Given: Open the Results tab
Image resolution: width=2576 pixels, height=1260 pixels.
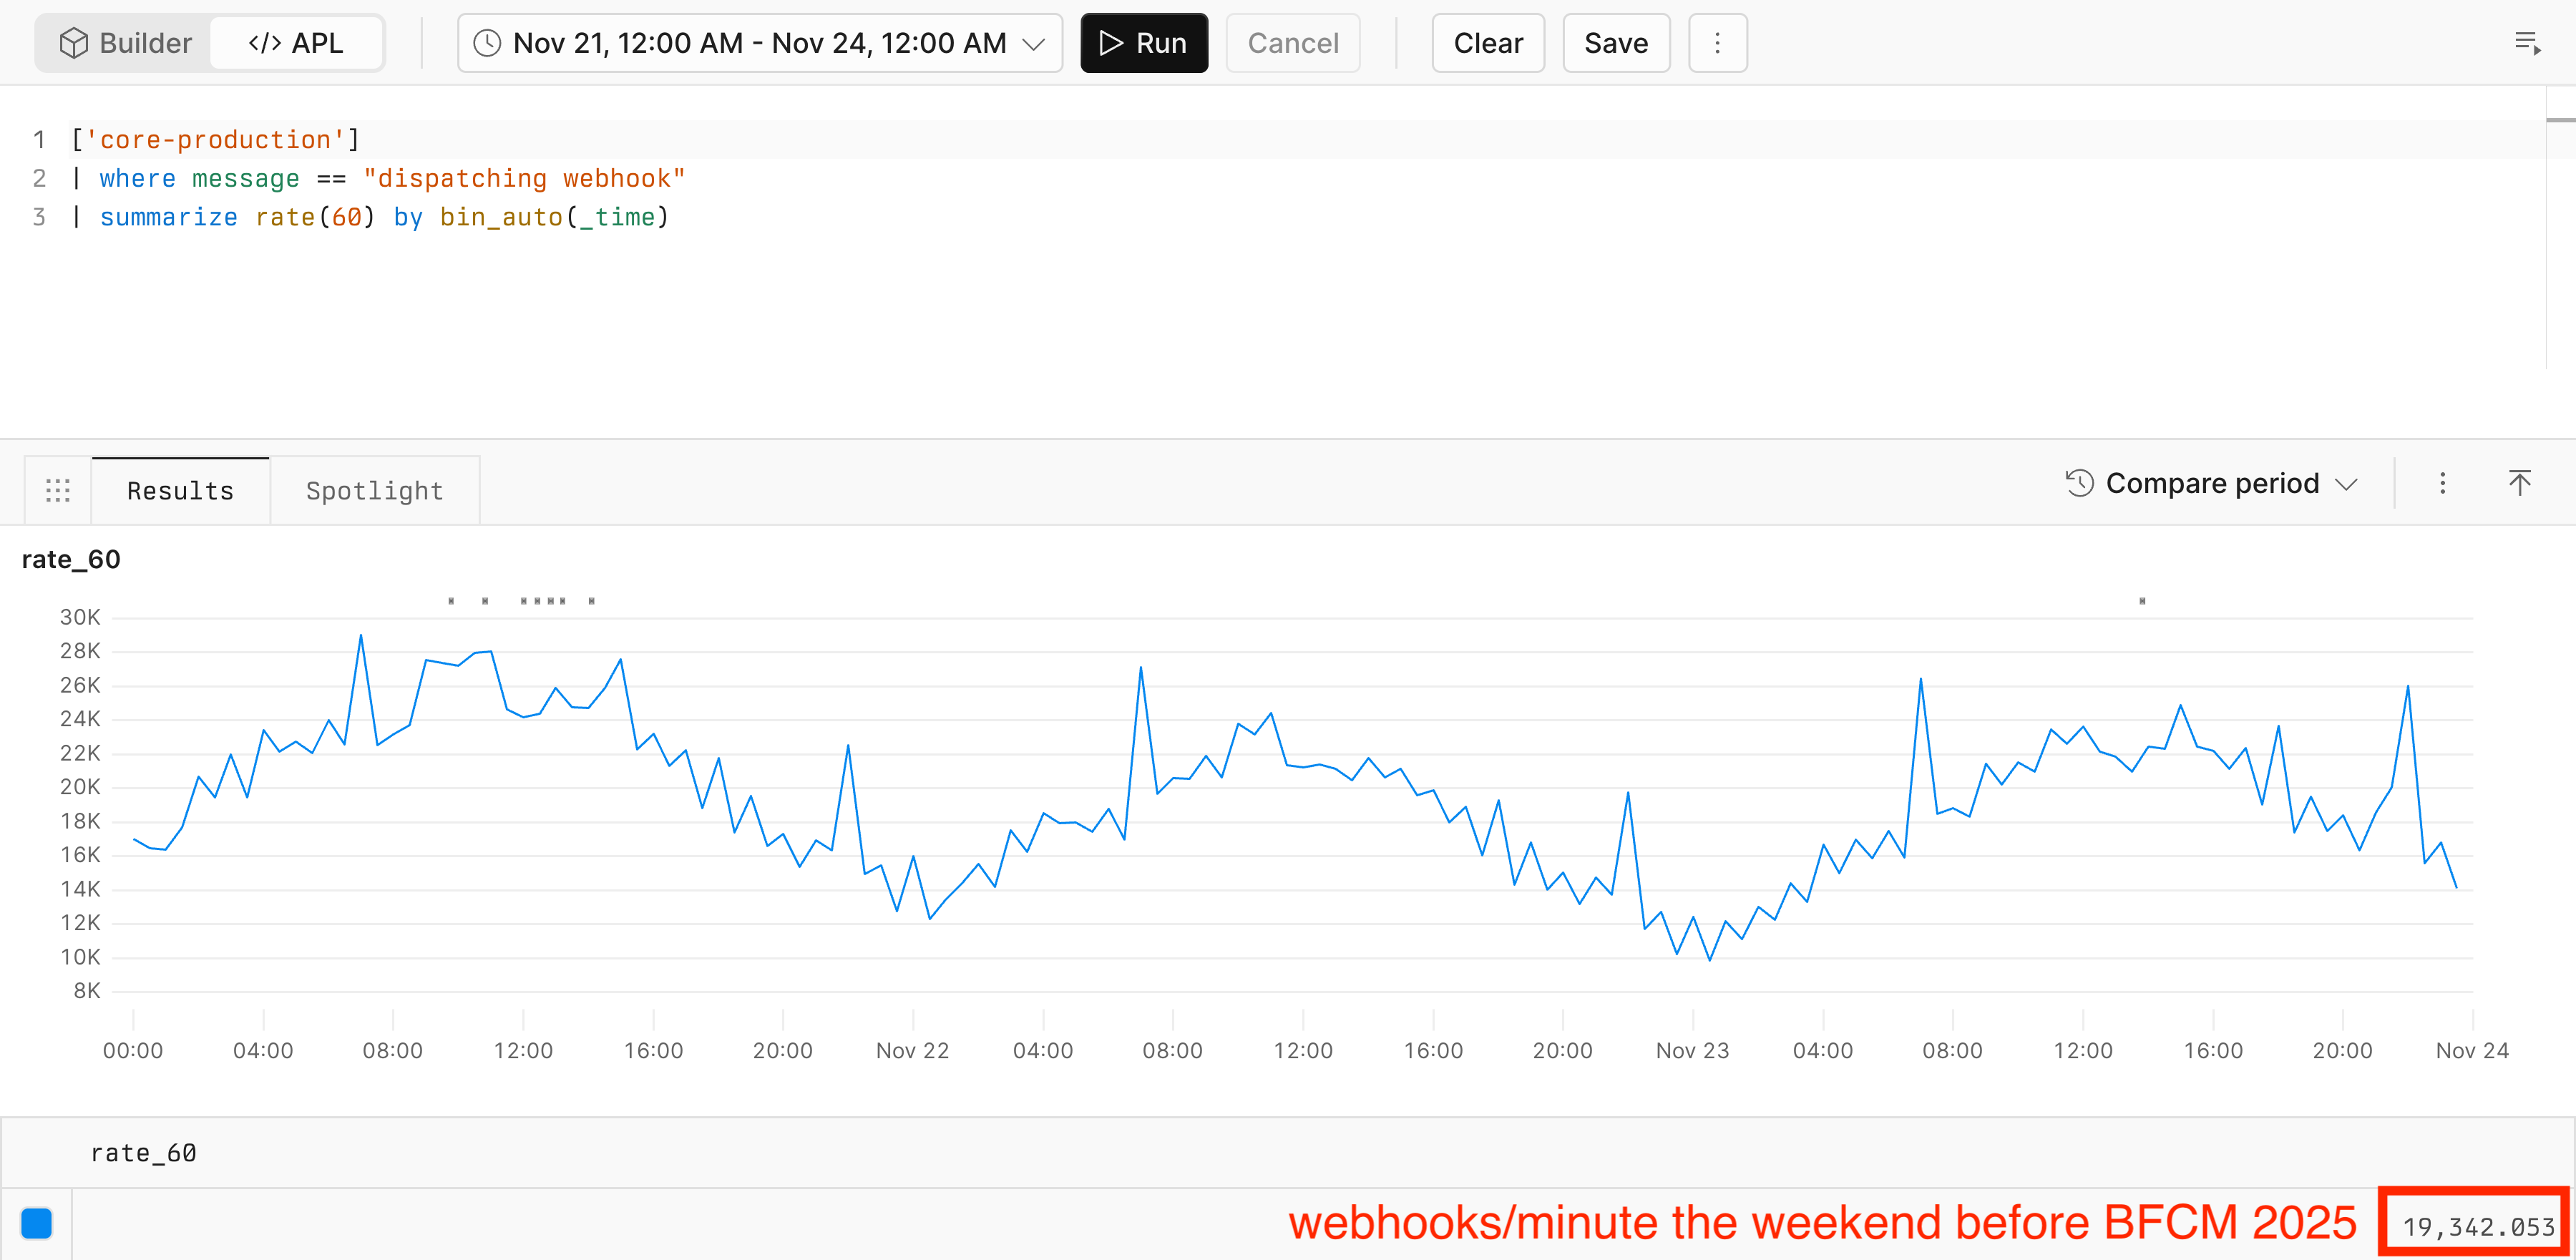Looking at the screenshot, I should pos(180,490).
